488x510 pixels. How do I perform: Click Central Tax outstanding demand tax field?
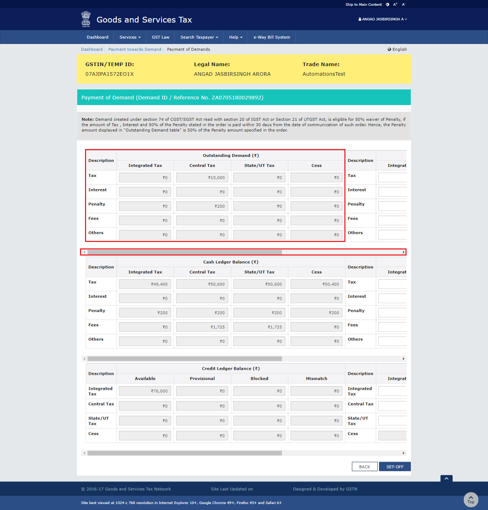pyautogui.click(x=202, y=178)
